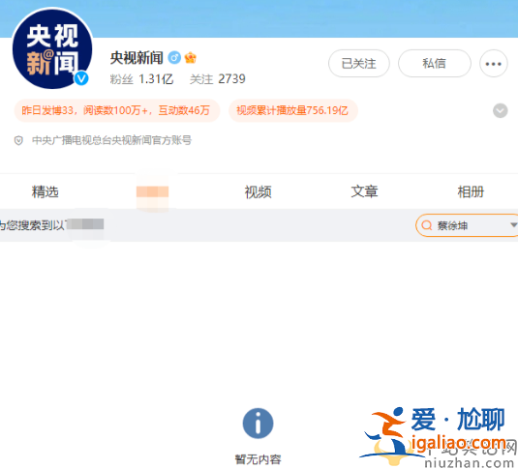Switch to the 文章 tab
Image resolution: width=518 pixels, height=469 pixels.
(364, 191)
